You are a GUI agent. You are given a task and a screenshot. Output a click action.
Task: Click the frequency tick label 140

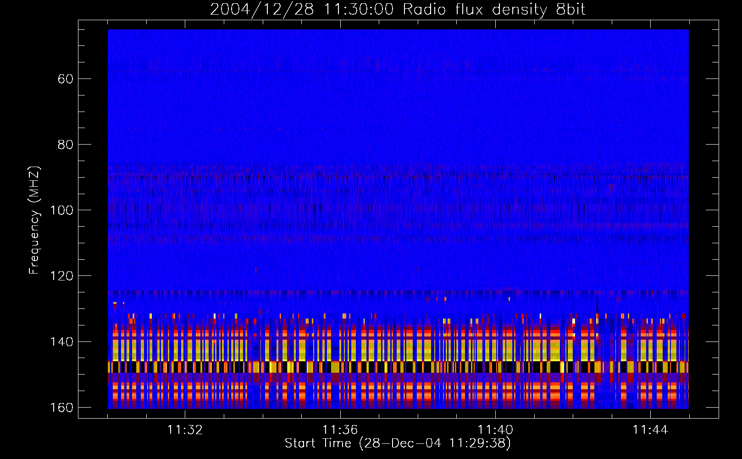(x=61, y=342)
